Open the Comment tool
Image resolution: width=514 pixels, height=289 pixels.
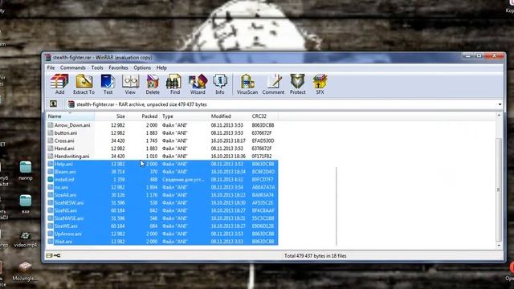[x=273, y=83]
